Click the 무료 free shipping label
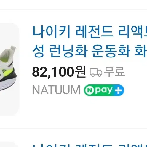Image resolution: width=147 pixels, height=147 pixels. [114, 72]
